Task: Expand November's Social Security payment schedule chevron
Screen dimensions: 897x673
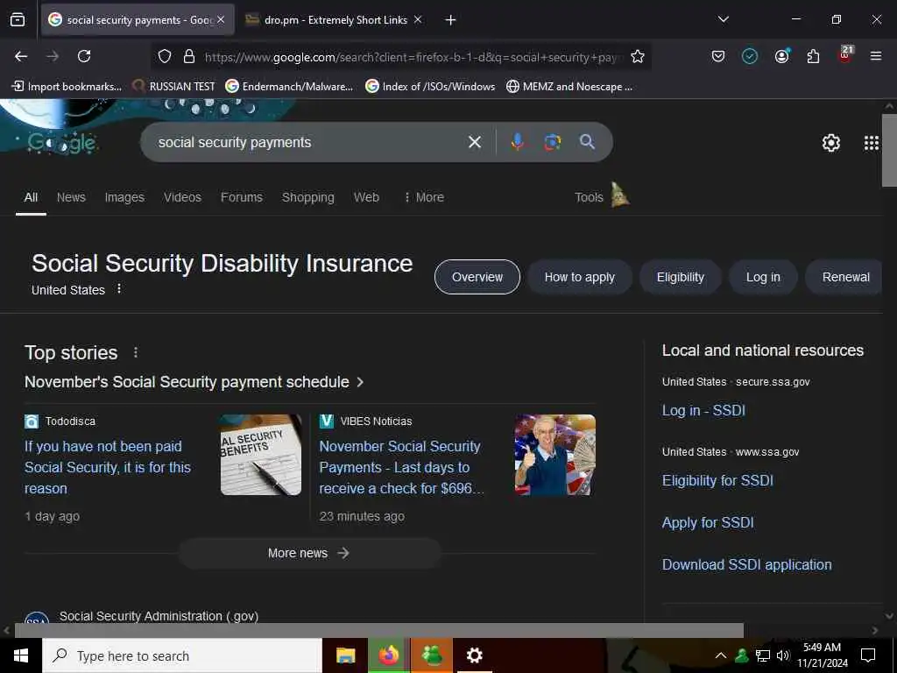Action: click(x=360, y=382)
